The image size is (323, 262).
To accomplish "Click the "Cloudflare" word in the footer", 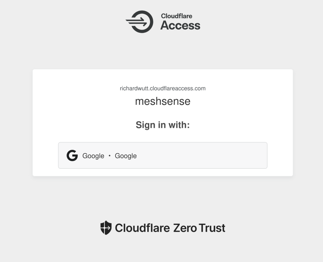I will [142, 228].
